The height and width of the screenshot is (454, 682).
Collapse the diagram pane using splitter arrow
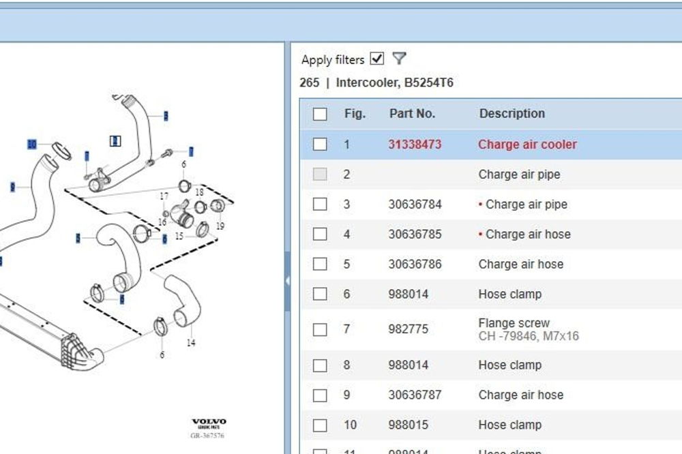(x=288, y=280)
